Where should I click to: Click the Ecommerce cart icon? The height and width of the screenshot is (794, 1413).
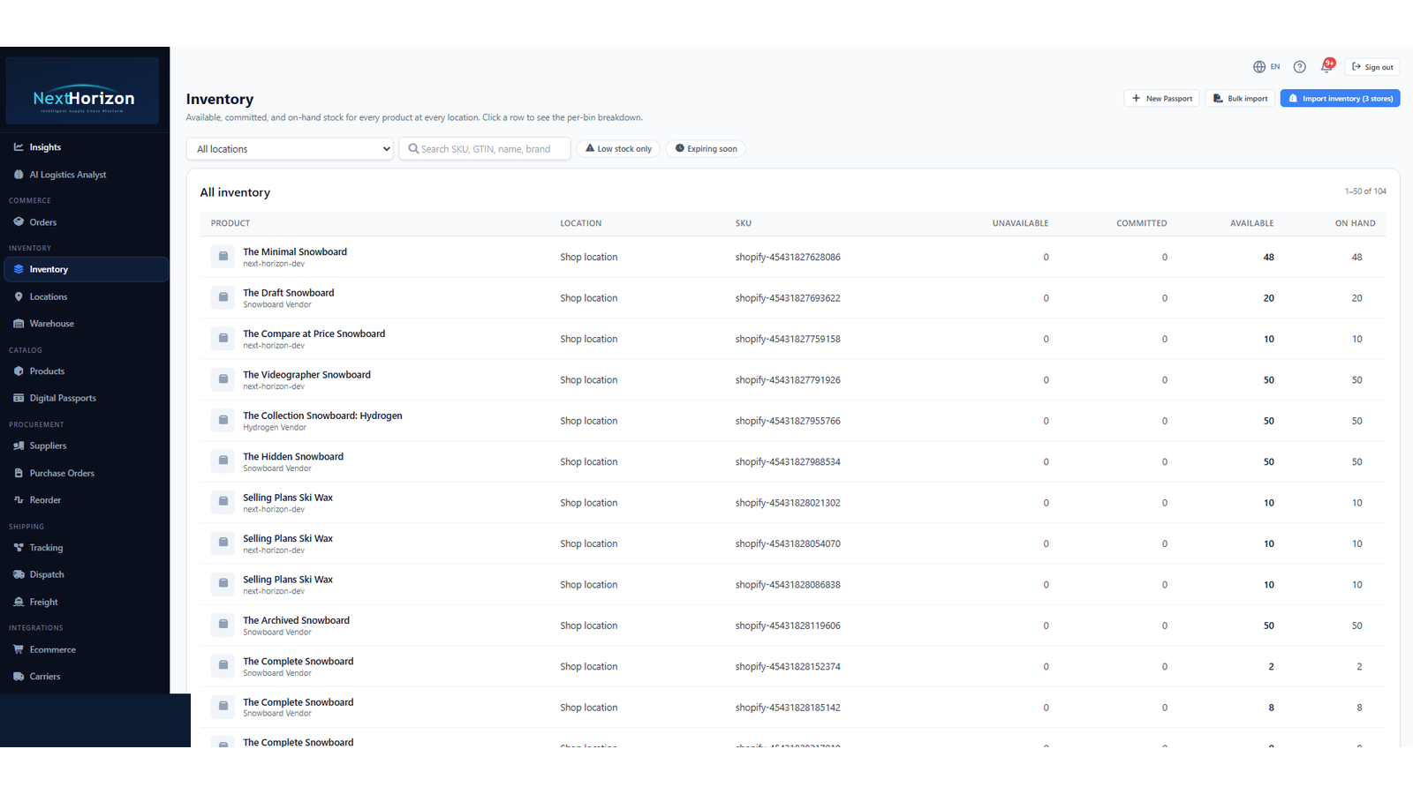19,649
